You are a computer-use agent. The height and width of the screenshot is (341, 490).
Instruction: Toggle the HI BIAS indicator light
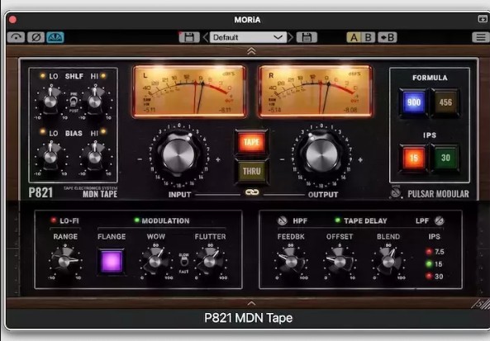[x=103, y=132]
